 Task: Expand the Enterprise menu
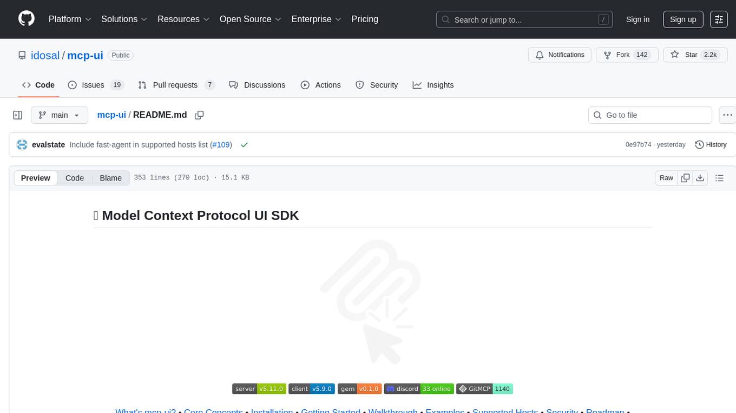(317, 19)
